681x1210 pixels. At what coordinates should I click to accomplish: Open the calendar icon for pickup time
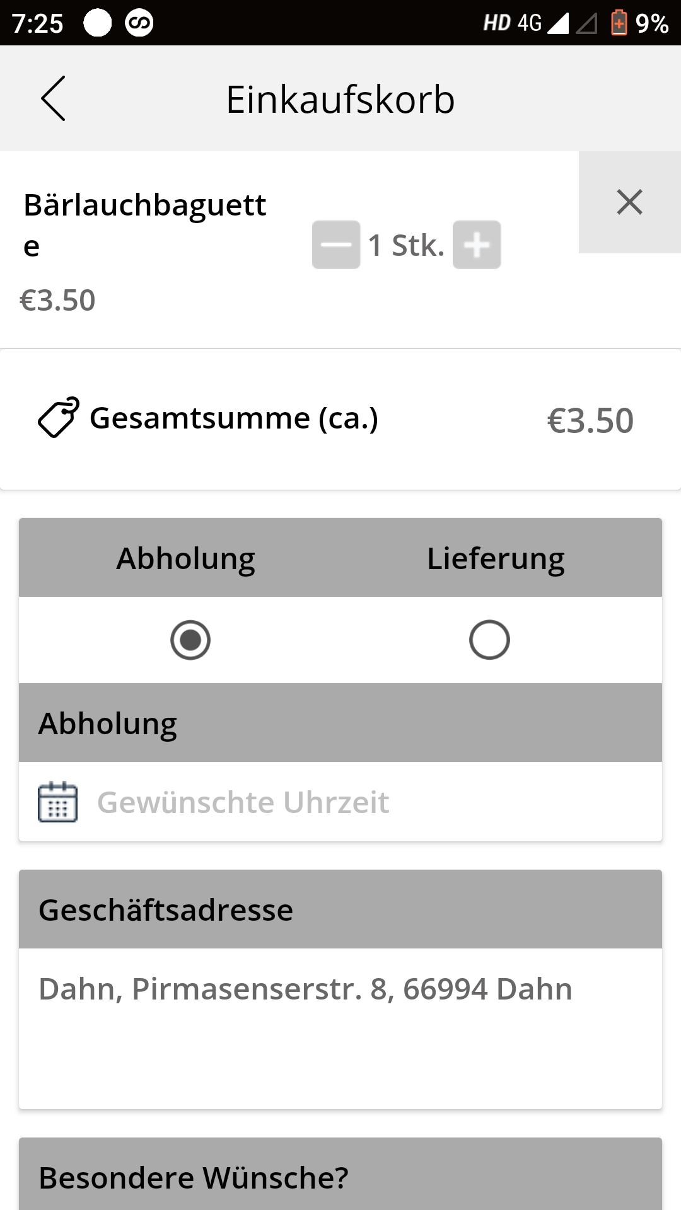(58, 802)
